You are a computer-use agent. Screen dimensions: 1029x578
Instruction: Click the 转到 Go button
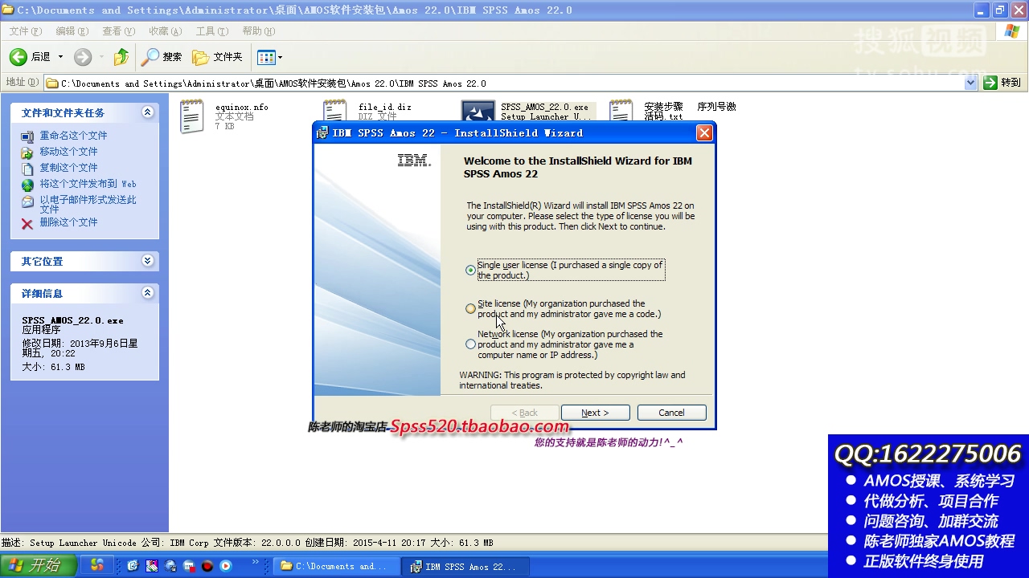(x=1002, y=83)
